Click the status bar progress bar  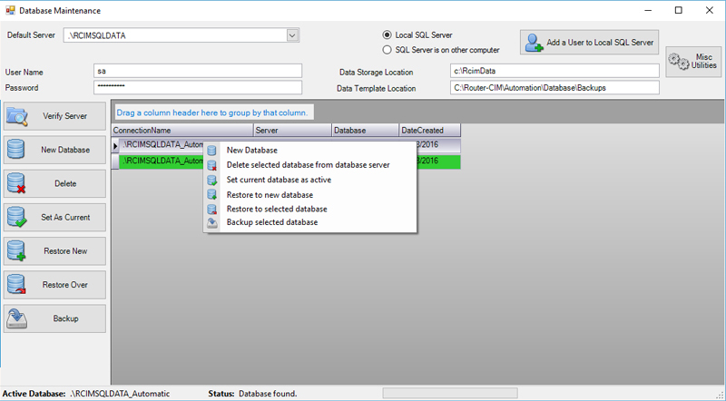(x=450, y=394)
